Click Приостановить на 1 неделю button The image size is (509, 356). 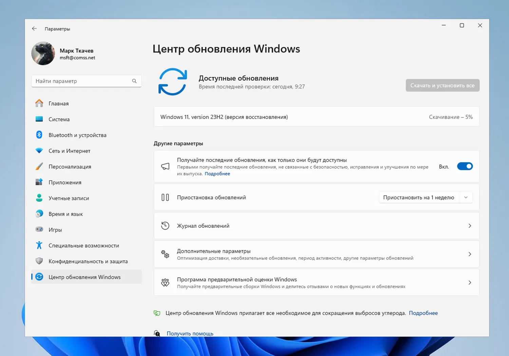[419, 197]
